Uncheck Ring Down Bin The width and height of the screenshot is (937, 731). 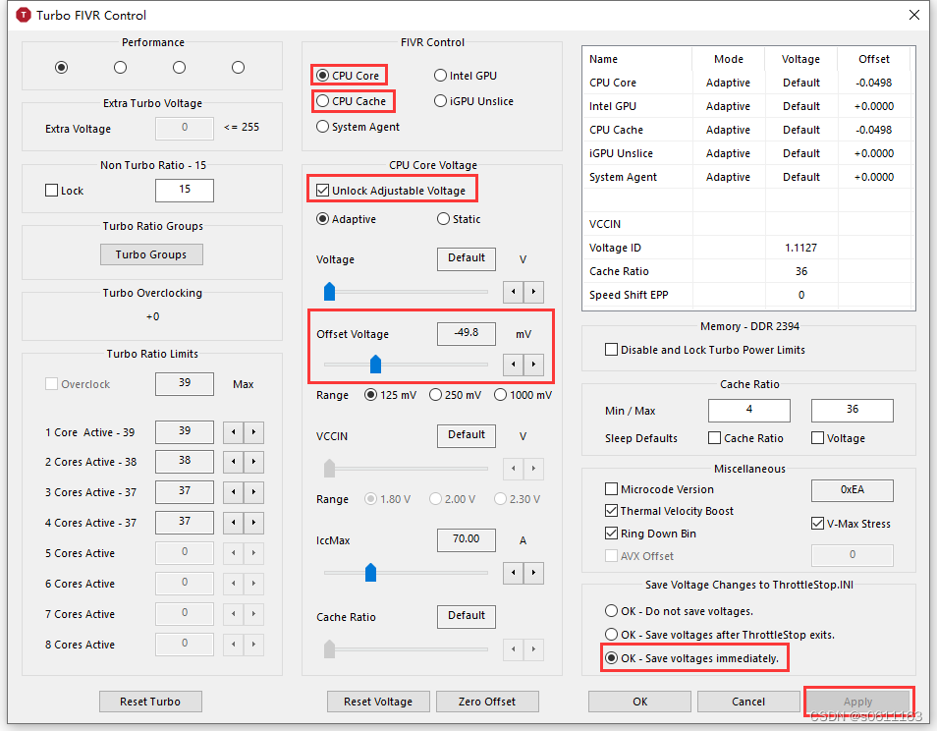coord(611,534)
